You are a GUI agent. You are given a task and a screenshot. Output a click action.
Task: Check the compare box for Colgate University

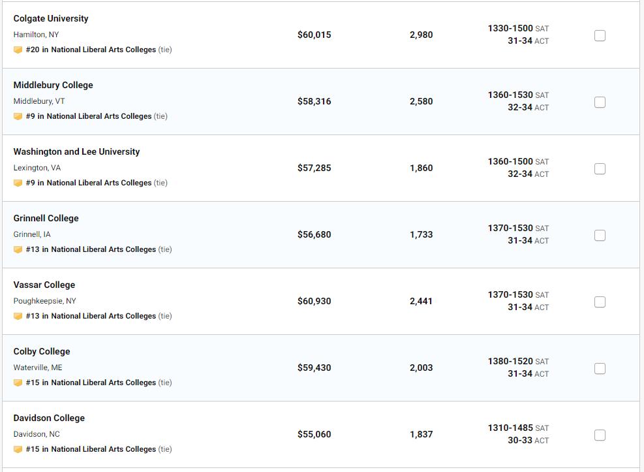click(600, 36)
